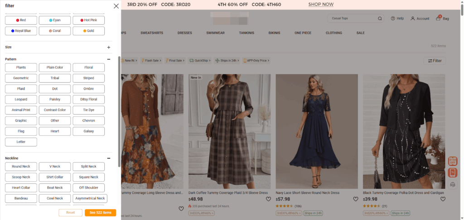This screenshot has width=464, height=220.
Task: Toggle the Floral pattern filter
Action: (88, 67)
